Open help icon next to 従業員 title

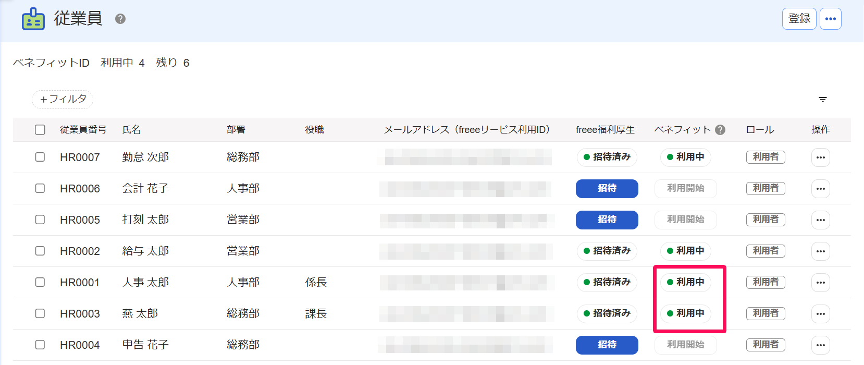tap(120, 19)
